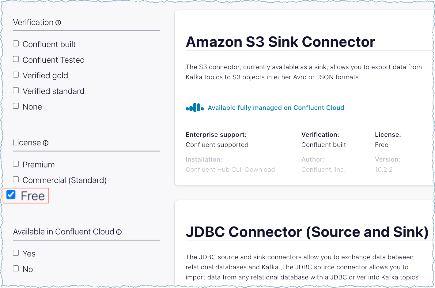
Task: Click the Available in Confluent Cloud info icon
Action: [119, 232]
